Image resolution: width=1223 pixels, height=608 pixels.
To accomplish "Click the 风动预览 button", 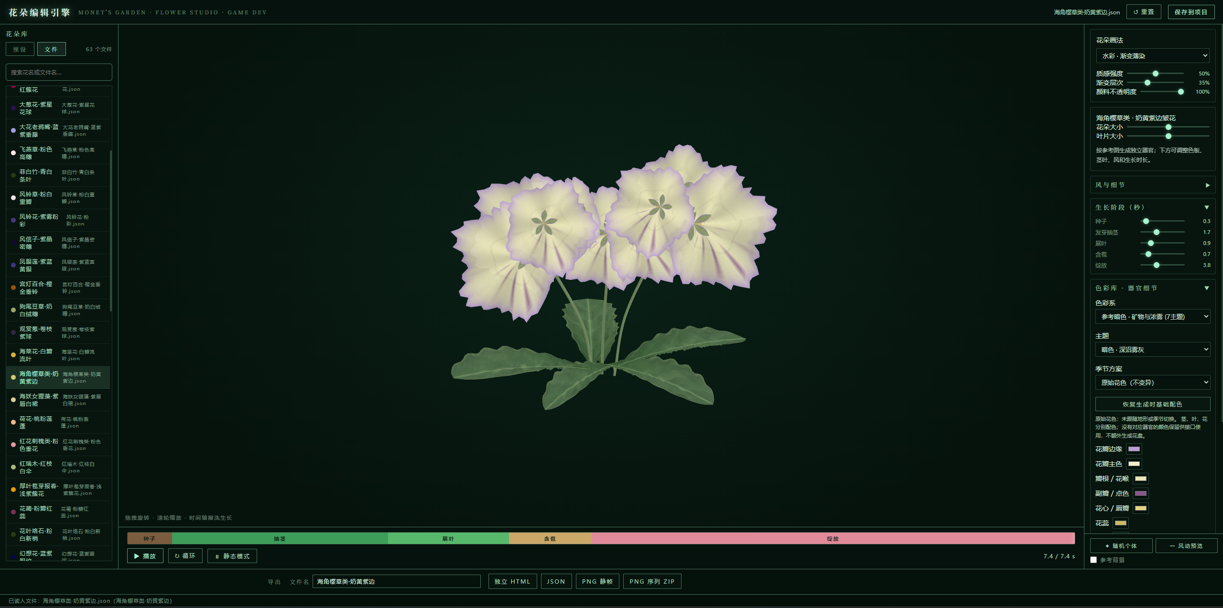I will (1186, 546).
